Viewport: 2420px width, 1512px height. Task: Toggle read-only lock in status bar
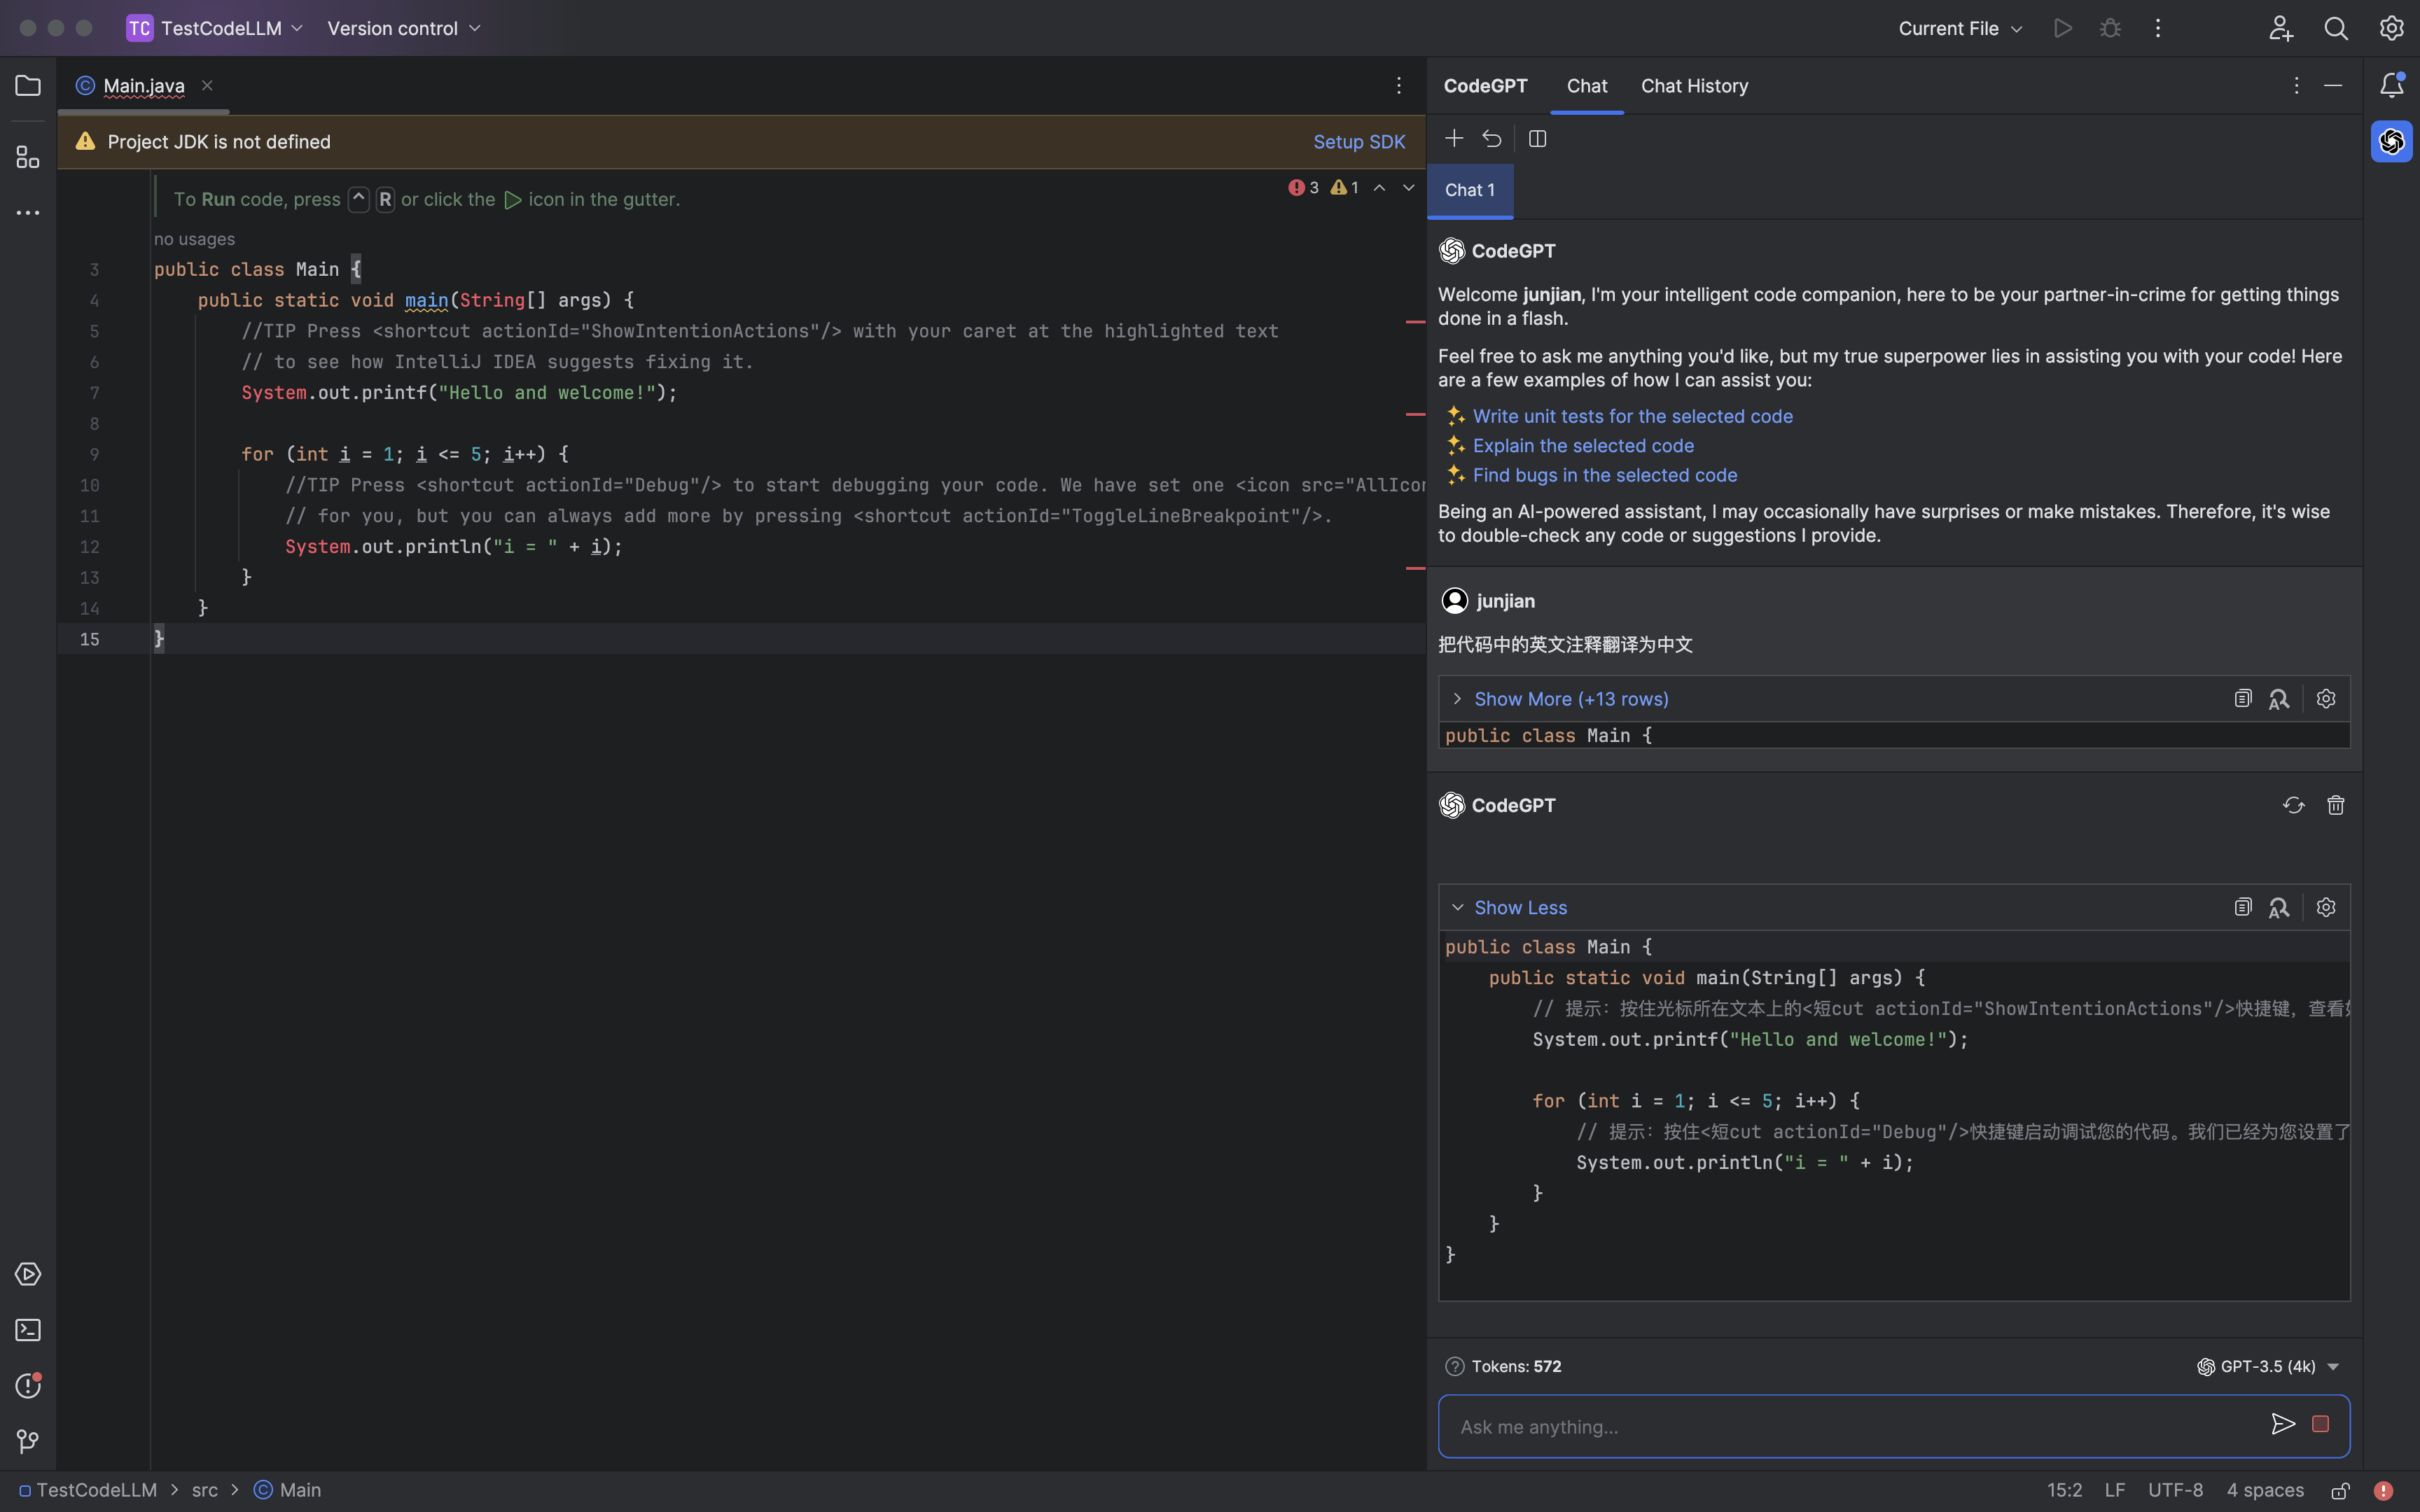pyautogui.click(x=2340, y=1490)
